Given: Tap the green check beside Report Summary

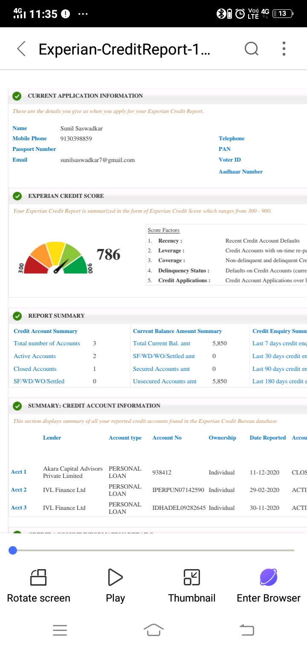Looking at the screenshot, I should pyautogui.click(x=17, y=316).
